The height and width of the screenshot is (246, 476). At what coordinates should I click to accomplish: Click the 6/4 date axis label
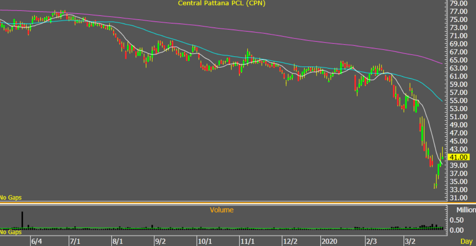click(x=37, y=242)
